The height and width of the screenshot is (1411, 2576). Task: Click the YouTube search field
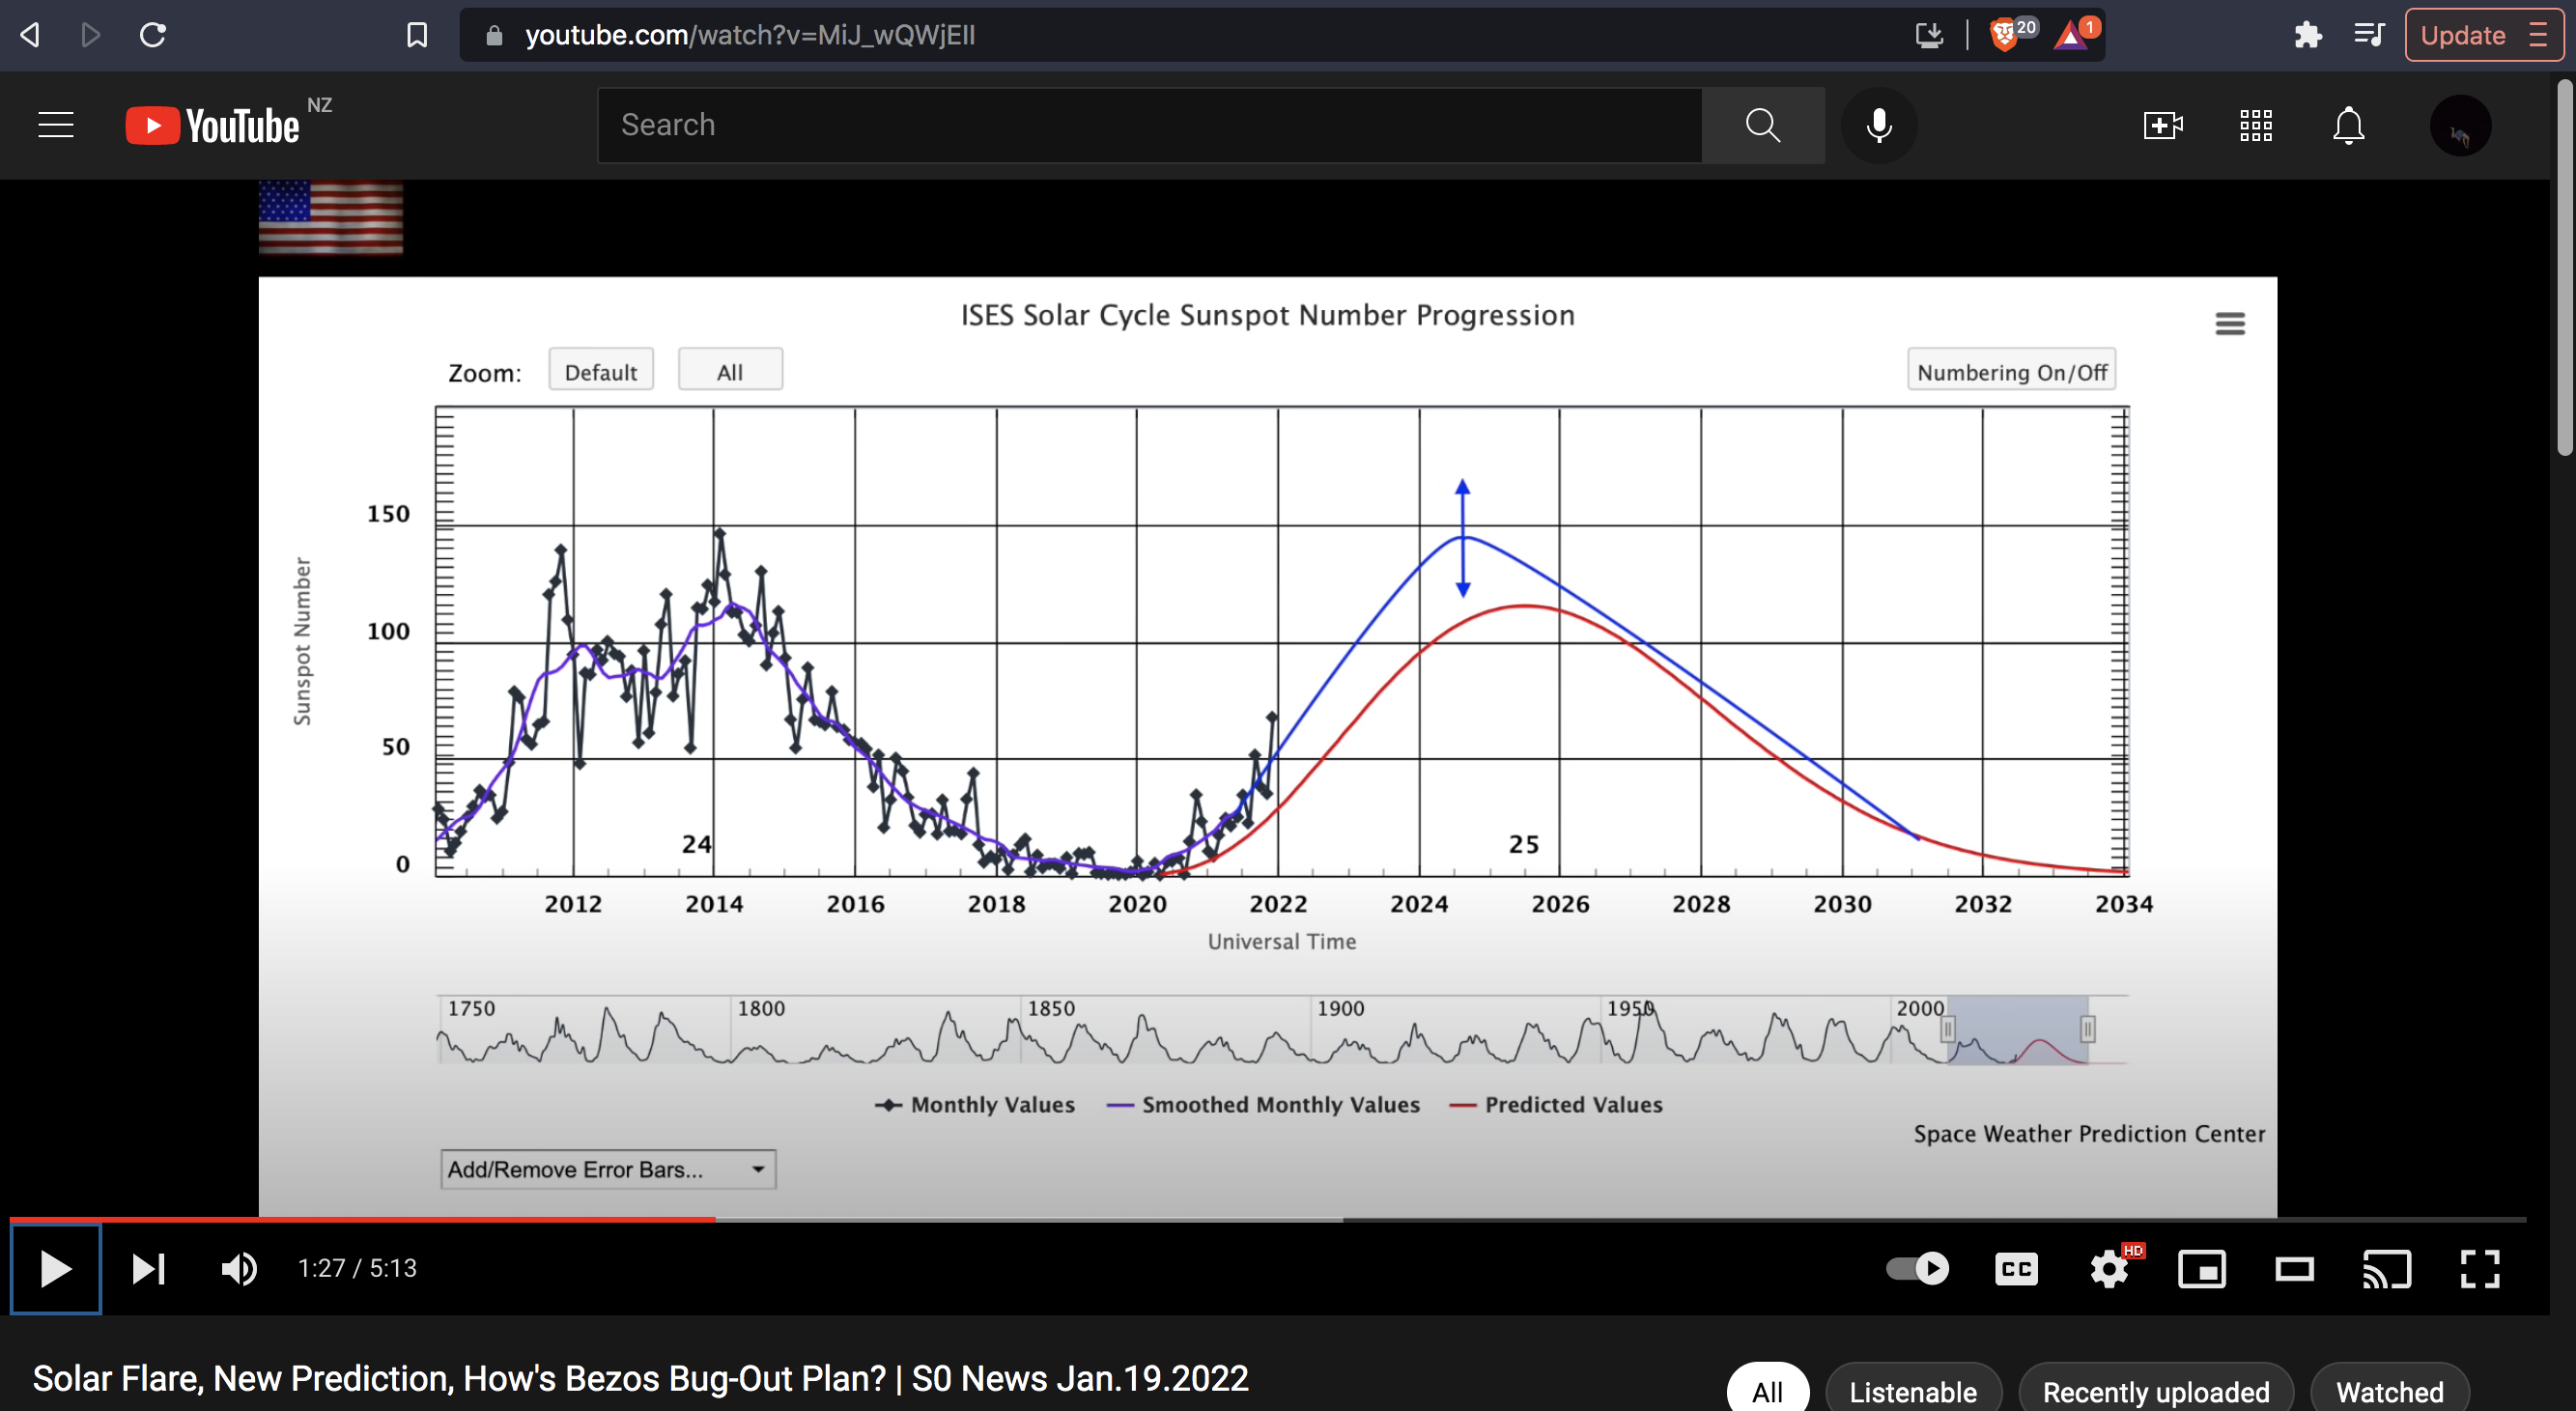pyautogui.click(x=1148, y=125)
